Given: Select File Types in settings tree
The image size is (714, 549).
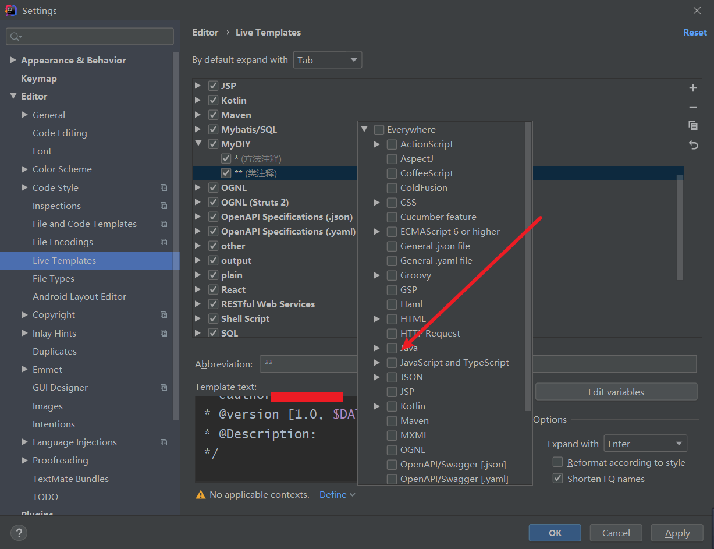Looking at the screenshot, I should 54,279.
